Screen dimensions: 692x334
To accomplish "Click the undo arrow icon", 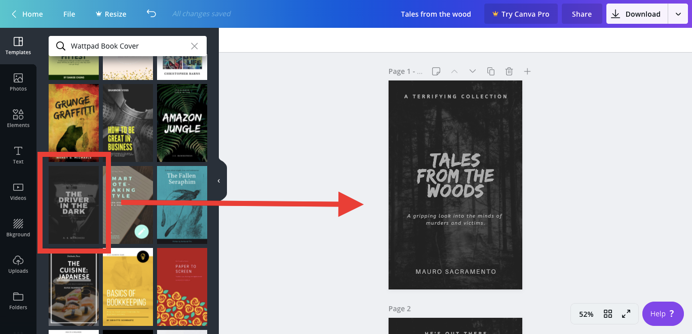I will [151, 14].
